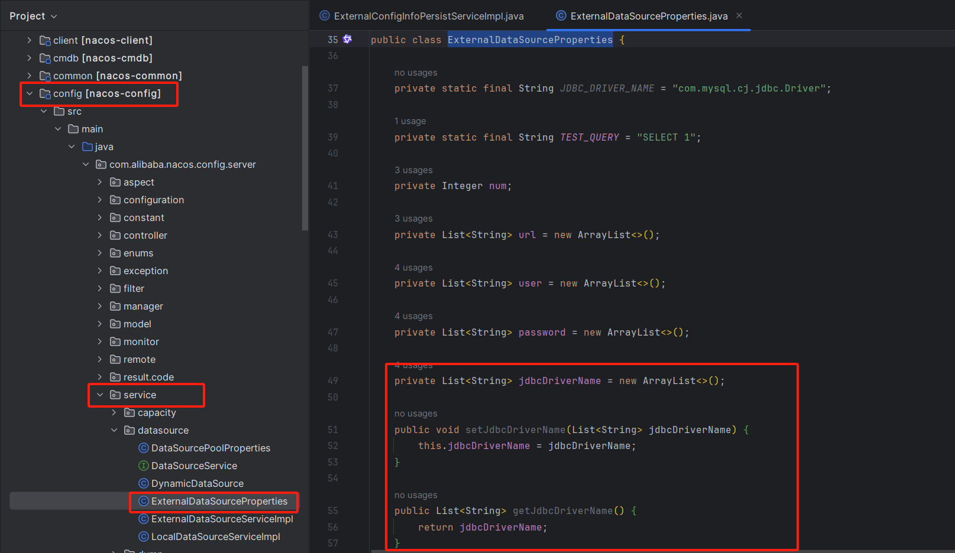Click the class icon on ExternalDataSourceProperties.java tab
Image resolution: width=955 pixels, height=553 pixels.
(561, 15)
